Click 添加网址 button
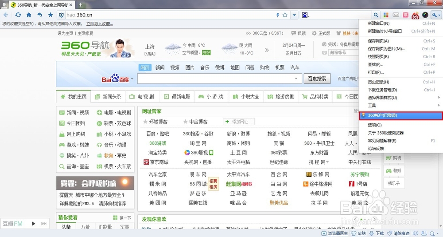The width and height of the screenshot is (443, 237). coord(239,122)
